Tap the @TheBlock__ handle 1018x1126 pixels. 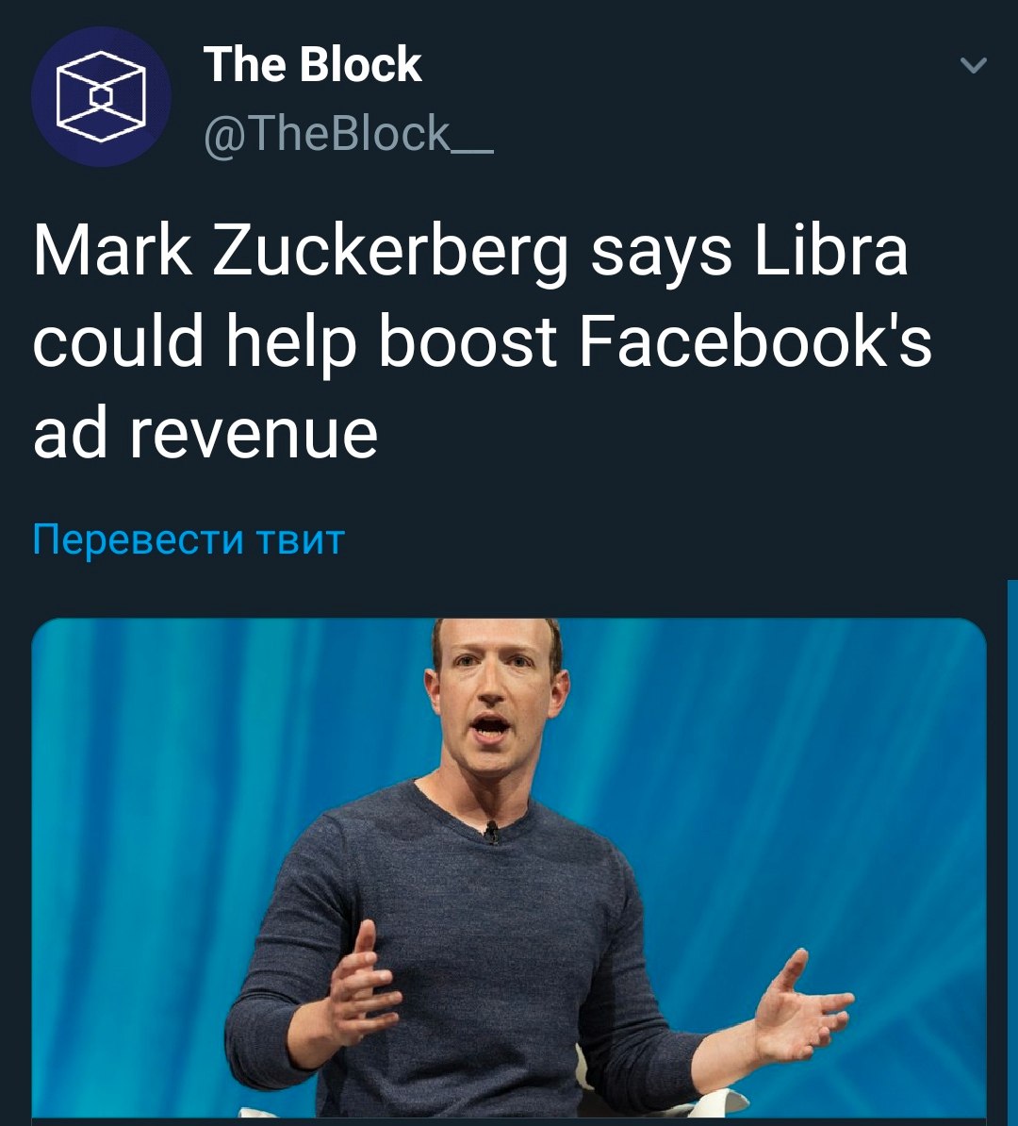pyautogui.click(x=349, y=134)
